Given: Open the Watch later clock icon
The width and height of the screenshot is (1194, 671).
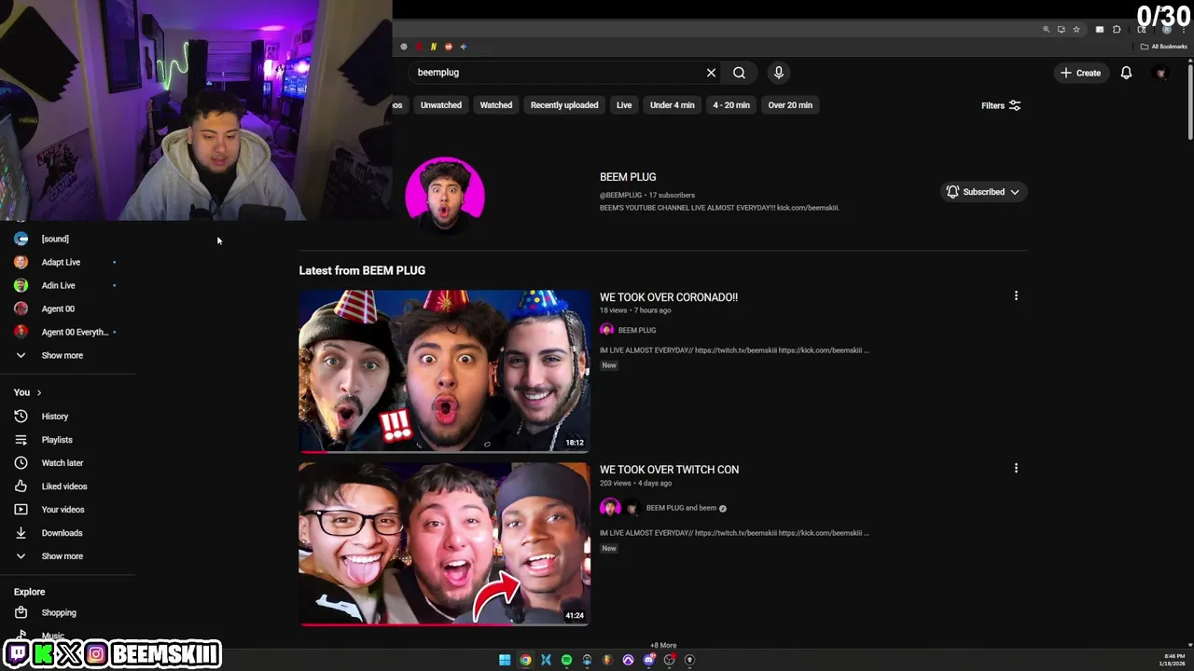Looking at the screenshot, I should [x=21, y=463].
